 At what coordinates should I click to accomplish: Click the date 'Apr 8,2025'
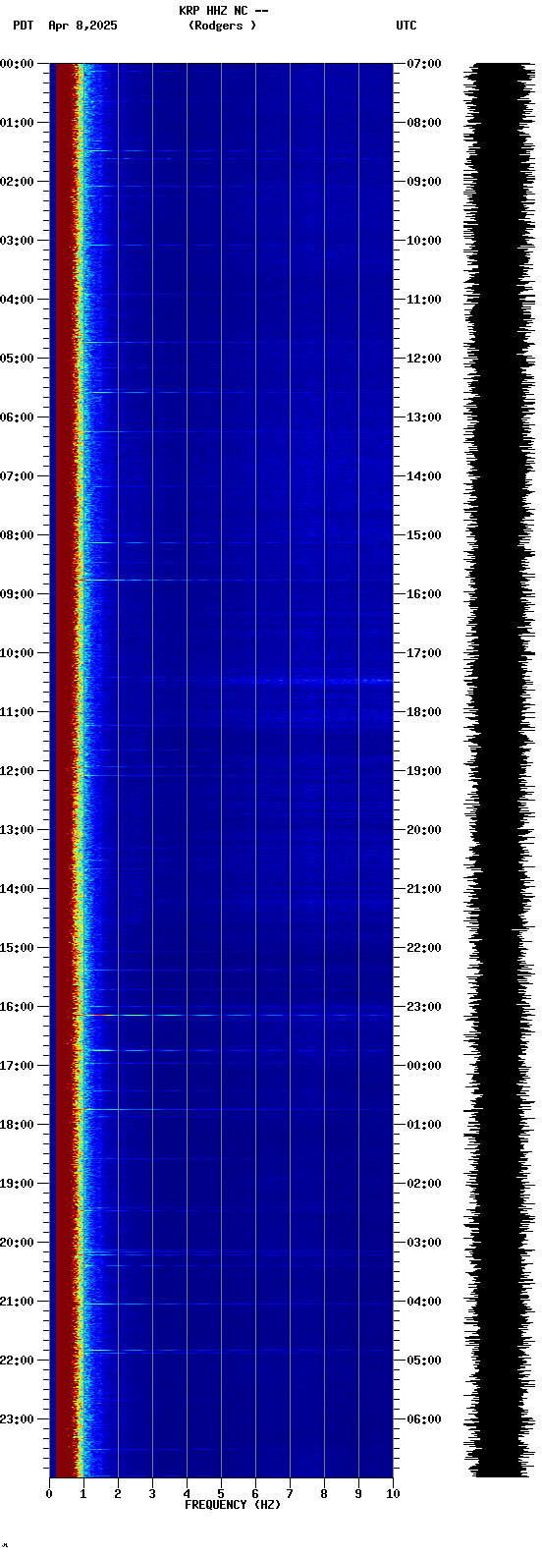click(x=82, y=26)
